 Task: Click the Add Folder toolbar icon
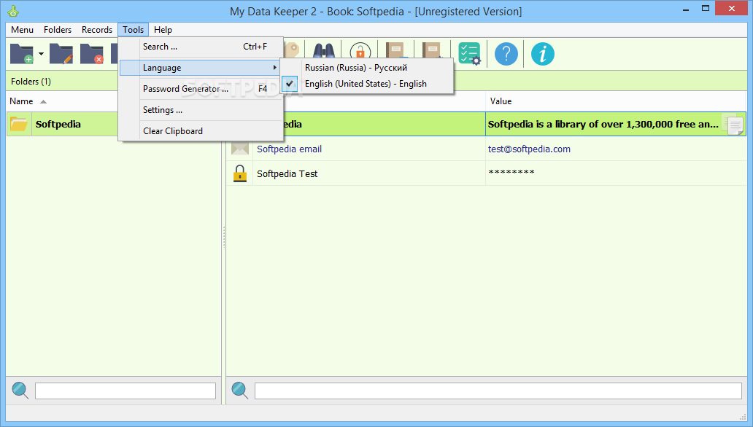[22, 54]
